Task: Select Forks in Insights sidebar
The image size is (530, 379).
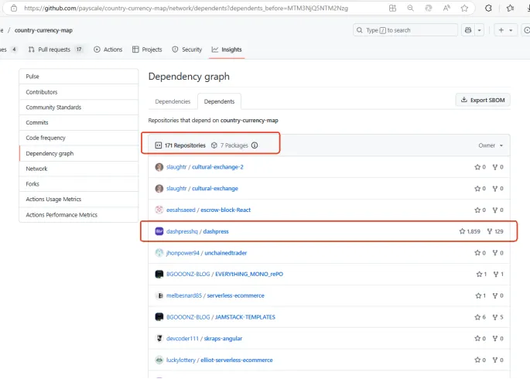Action: tap(79, 184)
